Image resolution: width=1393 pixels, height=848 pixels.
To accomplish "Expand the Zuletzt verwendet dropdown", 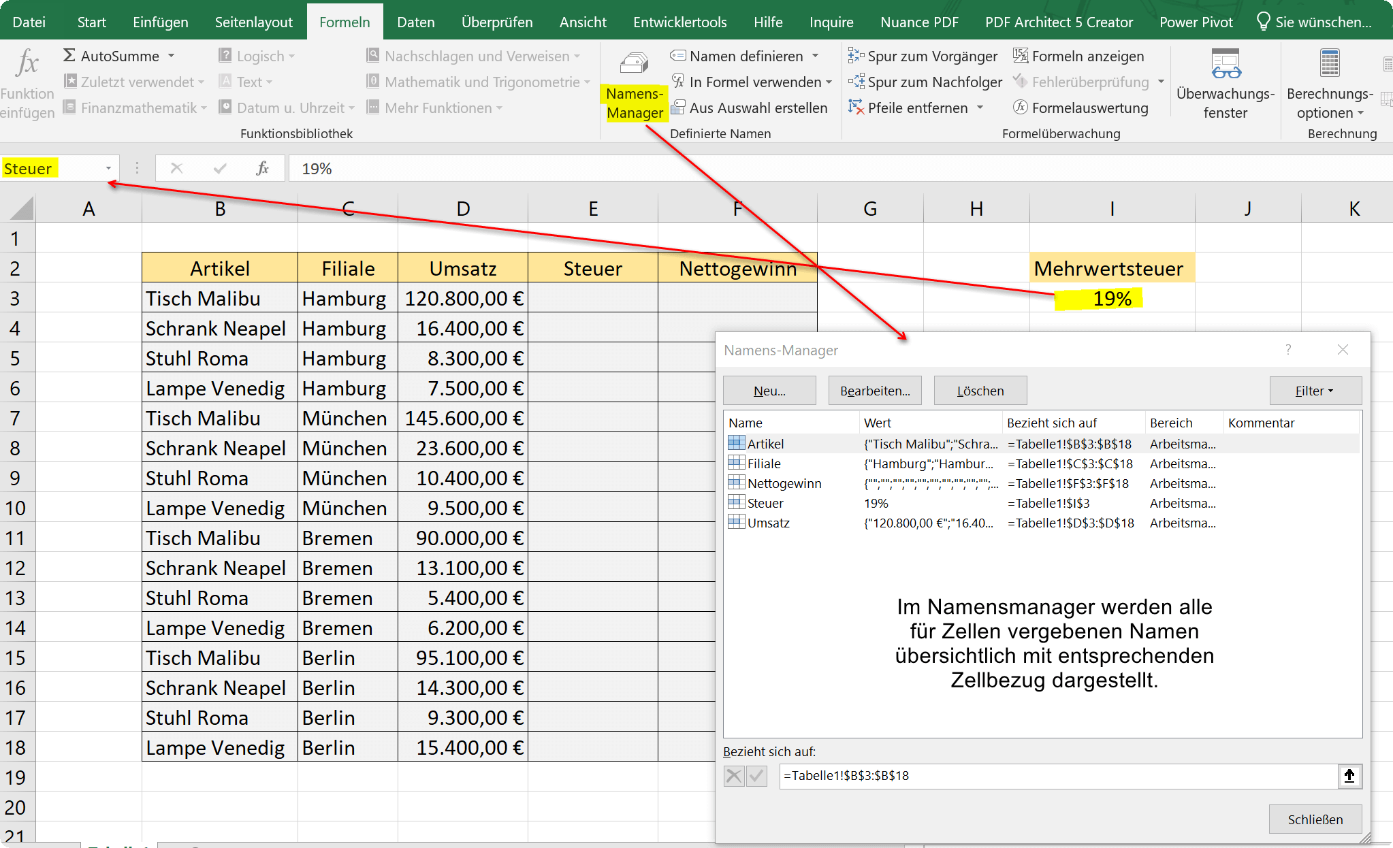I will (x=202, y=82).
